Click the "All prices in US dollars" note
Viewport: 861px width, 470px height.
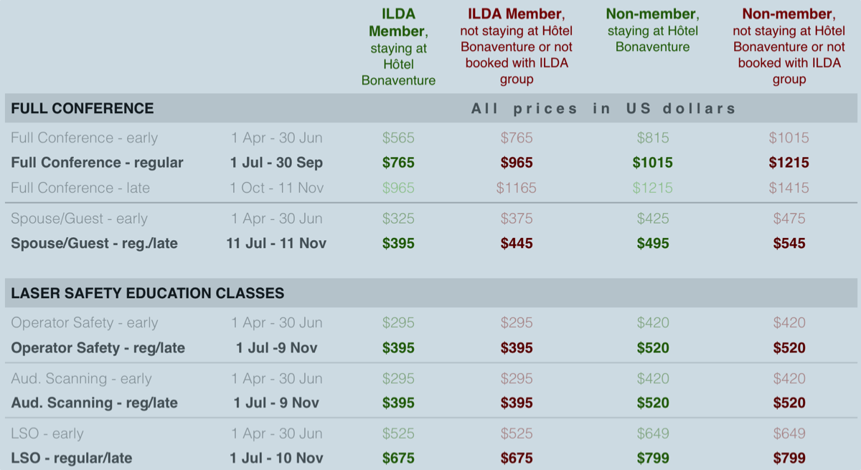tap(603, 109)
